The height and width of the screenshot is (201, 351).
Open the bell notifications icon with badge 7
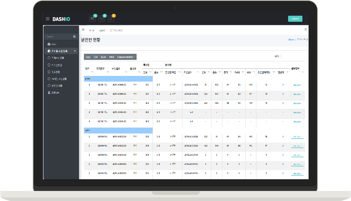[111, 19]
